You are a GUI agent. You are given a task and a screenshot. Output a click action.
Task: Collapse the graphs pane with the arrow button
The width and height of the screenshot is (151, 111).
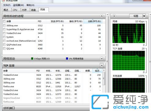click(114, 16)
